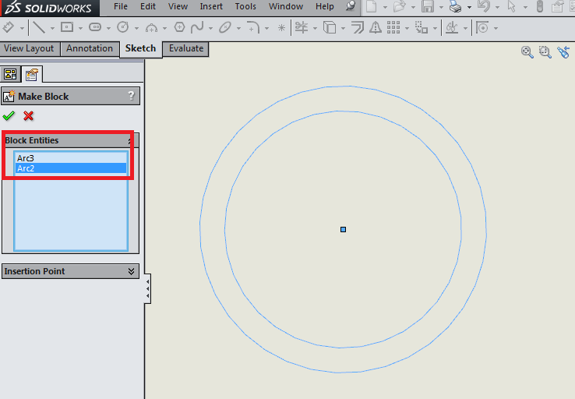The height and width of the screenshot is (399, 575).
Task: Switch to the Annotation tab
Action: 90,48
